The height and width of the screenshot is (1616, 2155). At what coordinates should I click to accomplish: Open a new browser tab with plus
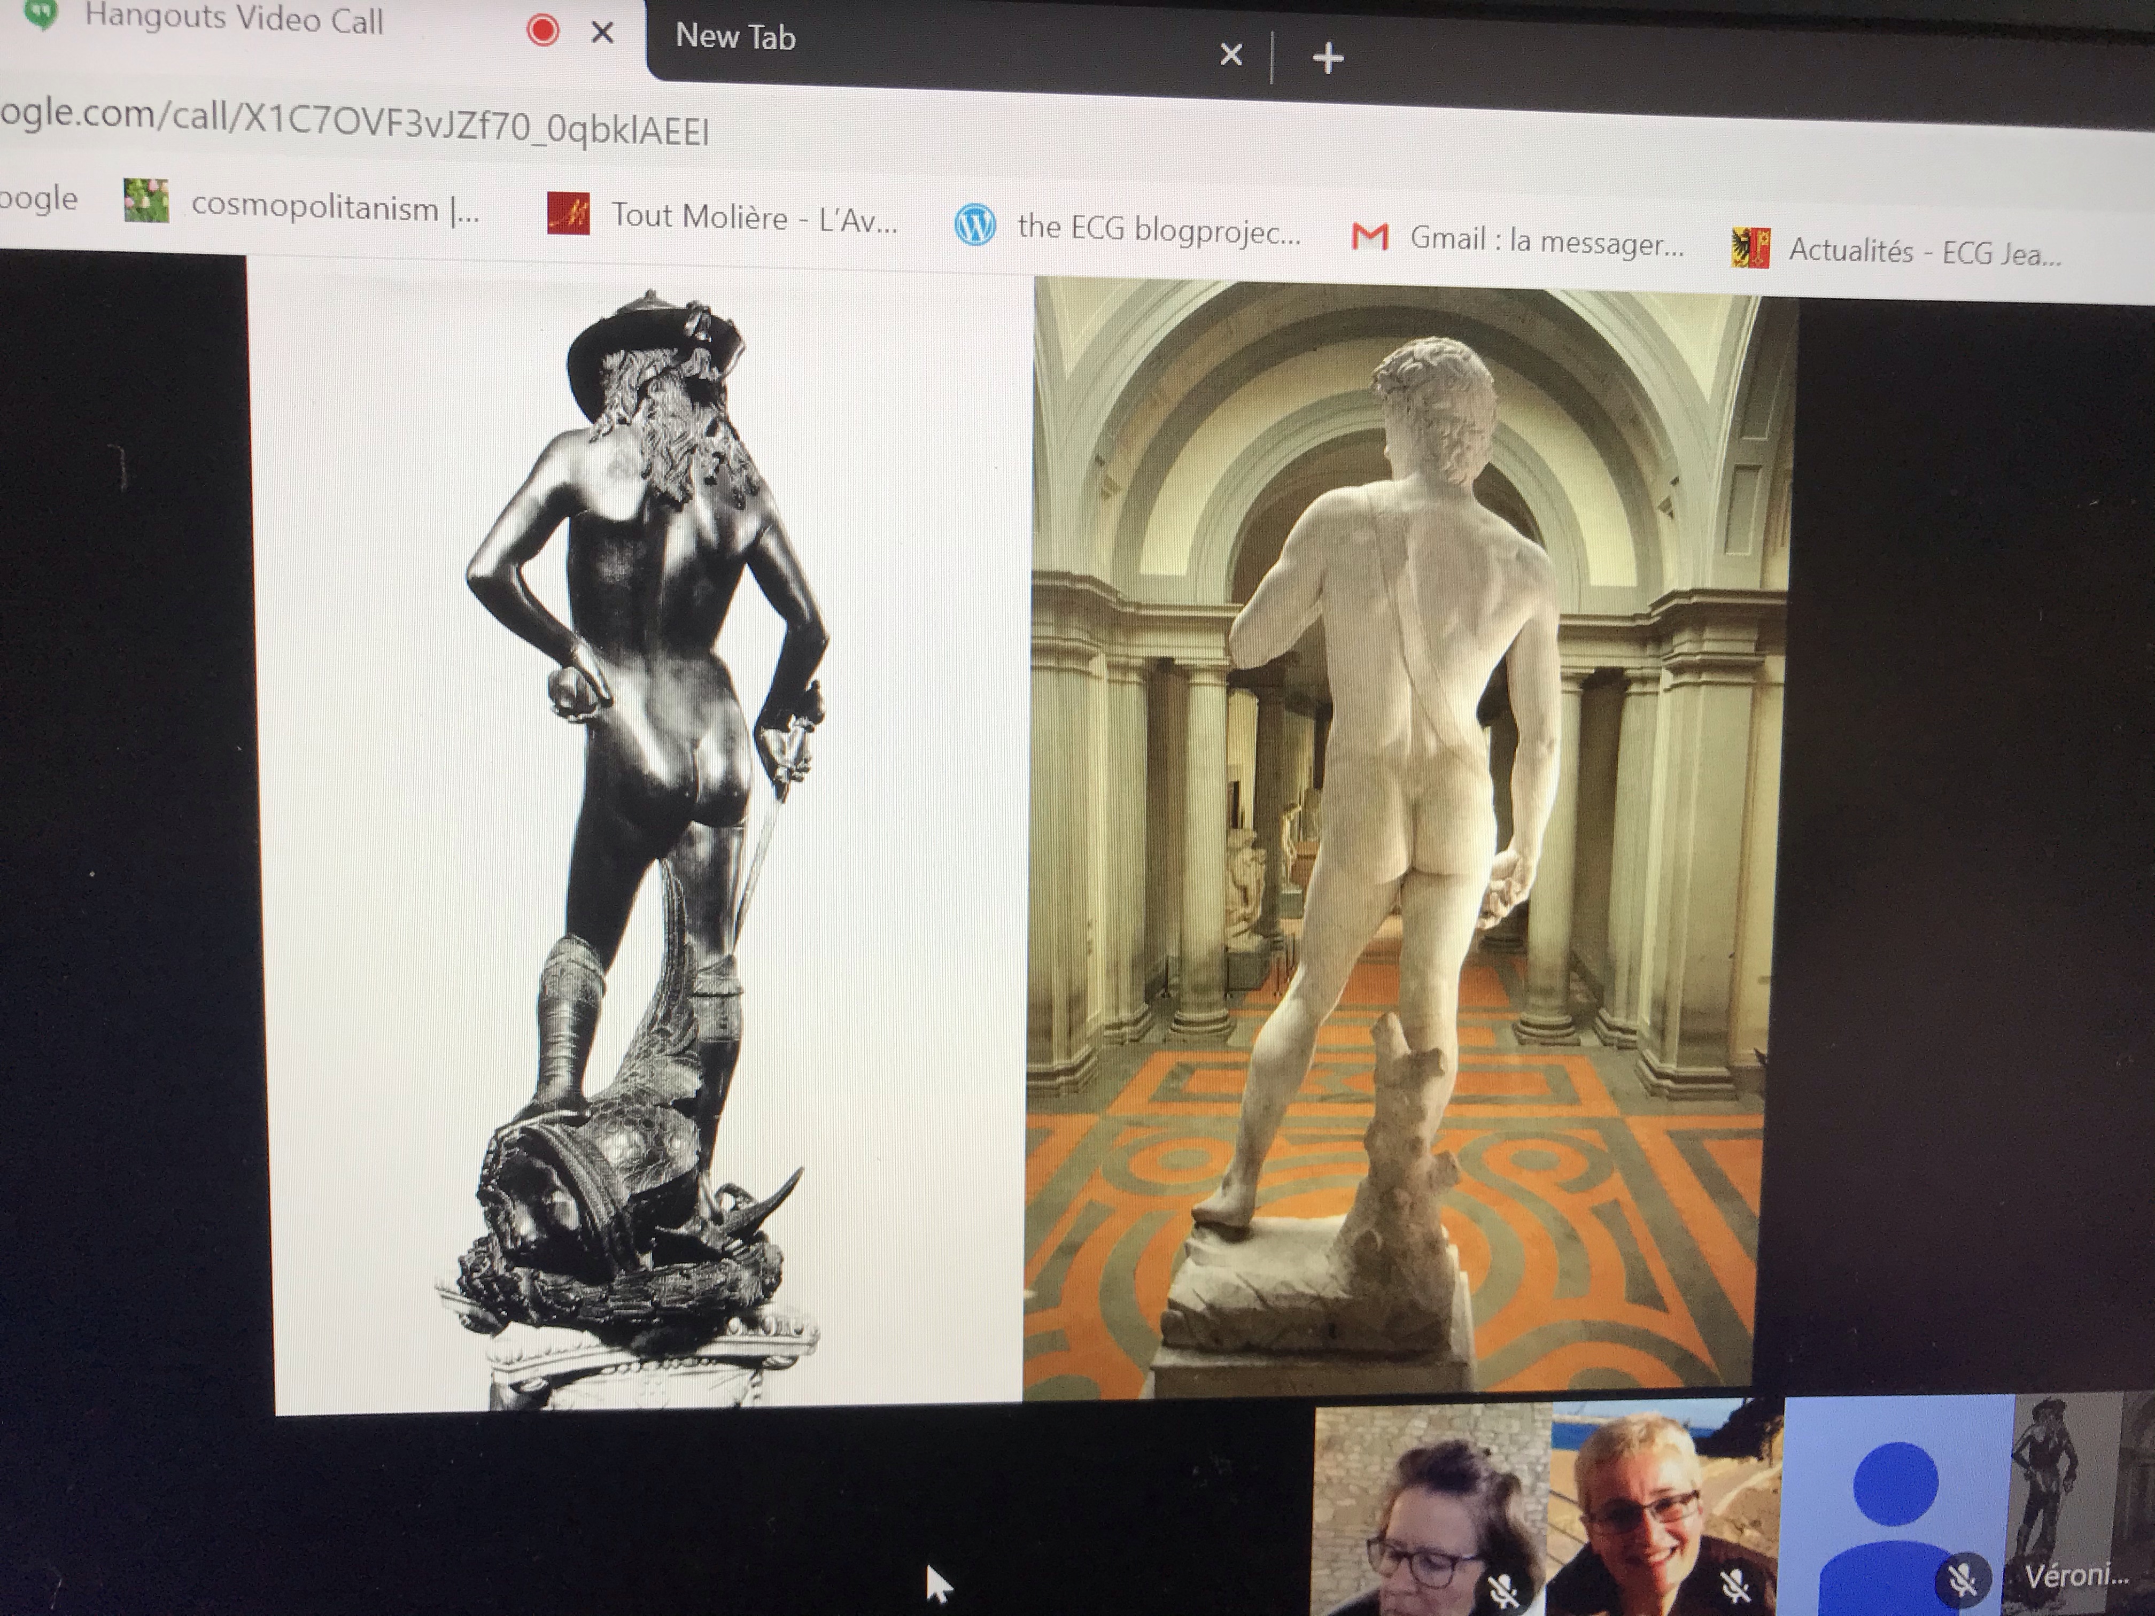tap(1328, 58)
